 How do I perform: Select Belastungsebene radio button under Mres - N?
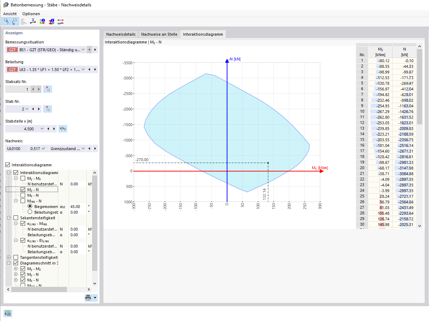click(30, 212)
